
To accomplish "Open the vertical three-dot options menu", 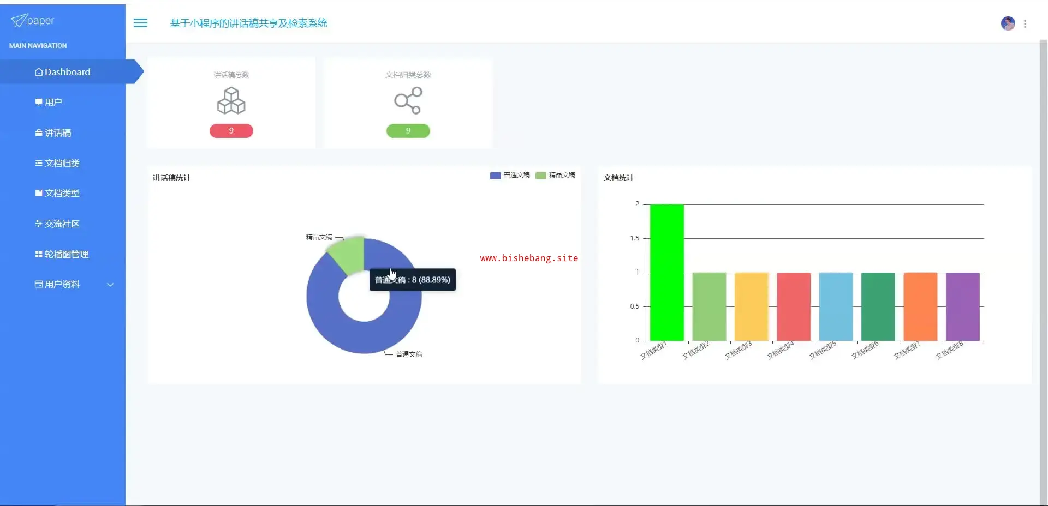I will click(1025, 24).
